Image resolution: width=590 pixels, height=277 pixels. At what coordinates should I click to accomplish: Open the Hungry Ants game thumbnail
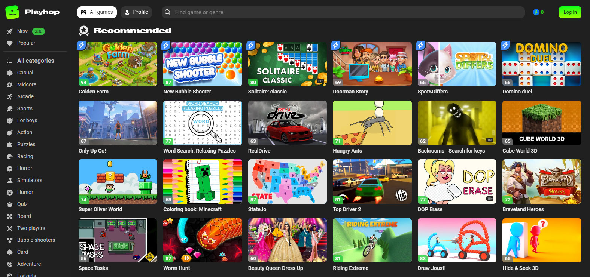pos(372,123)
